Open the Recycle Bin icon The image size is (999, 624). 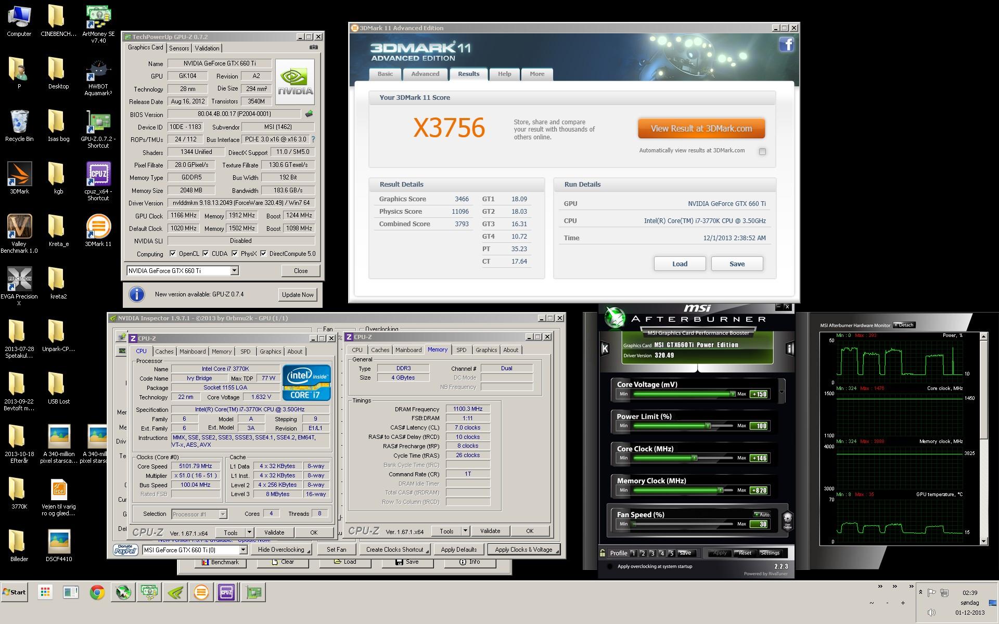point(19,125)
